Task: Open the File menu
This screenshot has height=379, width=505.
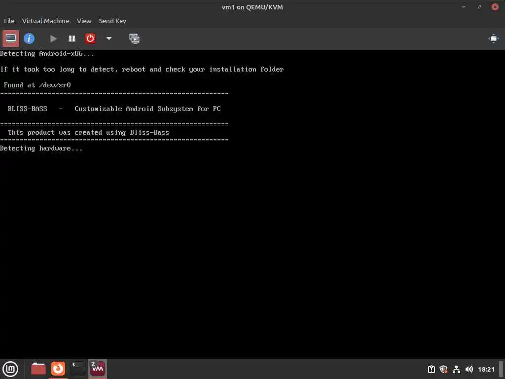Action: [9, 21]
